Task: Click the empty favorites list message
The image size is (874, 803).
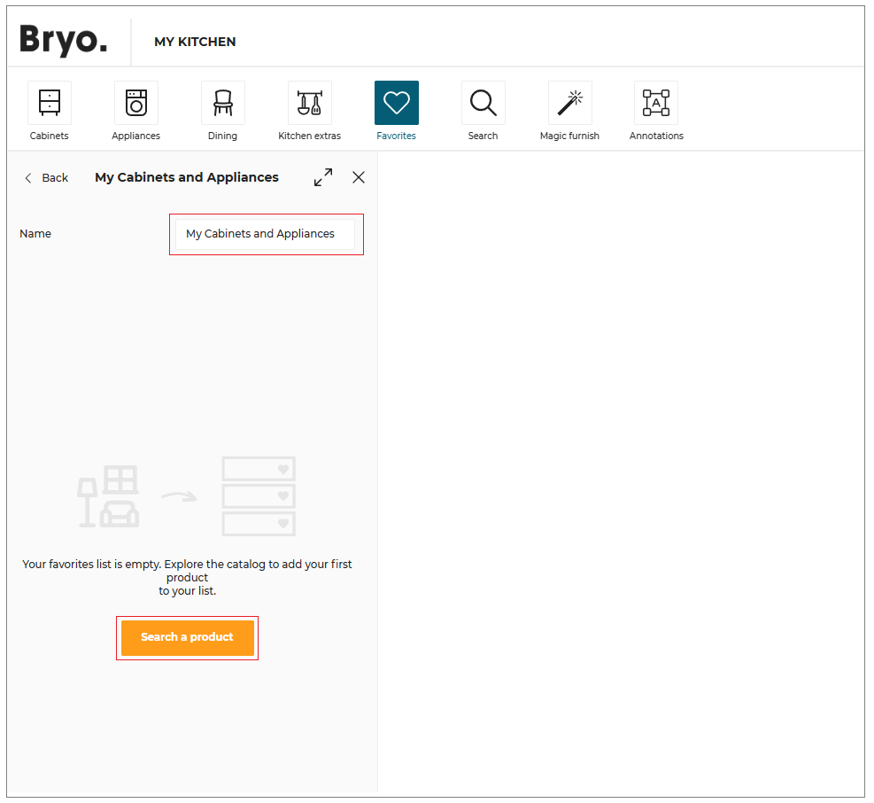Action: (x=187, y=577)
